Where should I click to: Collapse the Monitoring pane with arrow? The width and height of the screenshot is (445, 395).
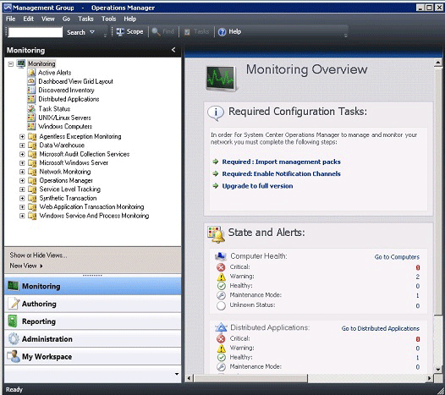click(173, 50)
